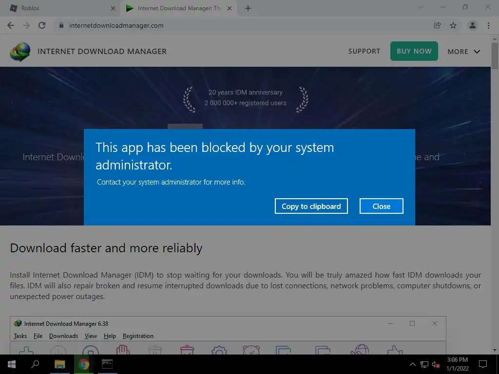Open network status in the system tray

click(424, 364)
